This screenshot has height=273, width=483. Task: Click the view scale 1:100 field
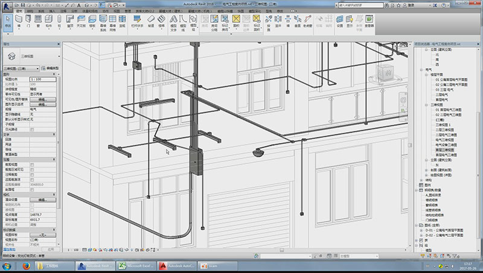pos(43,80)
